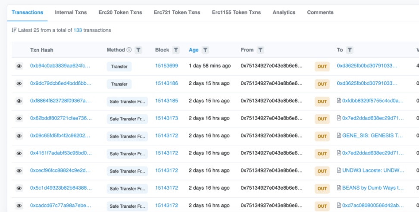Toggle eye preview for transaction 0xf8864f823728f09367a

click(19, 101)
